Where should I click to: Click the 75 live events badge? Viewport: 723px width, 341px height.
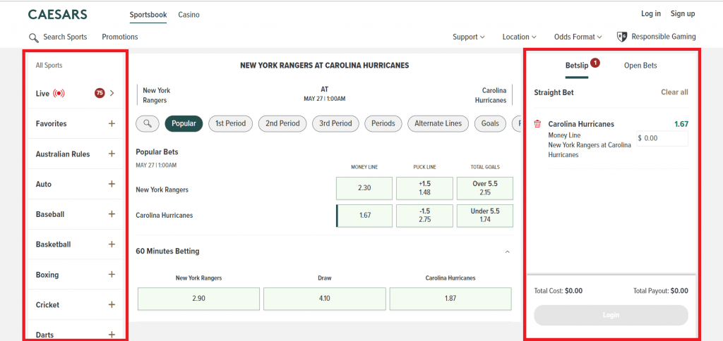(x=99, y=94)
